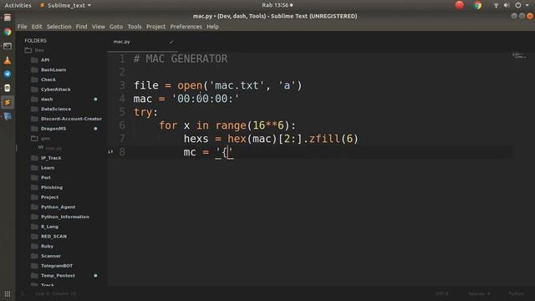The image size is (535, 301).
Task: Launch Chrome from the dock
Action: (8, 32)
